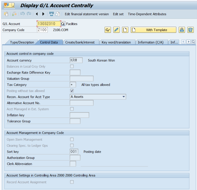Open G/L Account search help icon

click(63, 24)
